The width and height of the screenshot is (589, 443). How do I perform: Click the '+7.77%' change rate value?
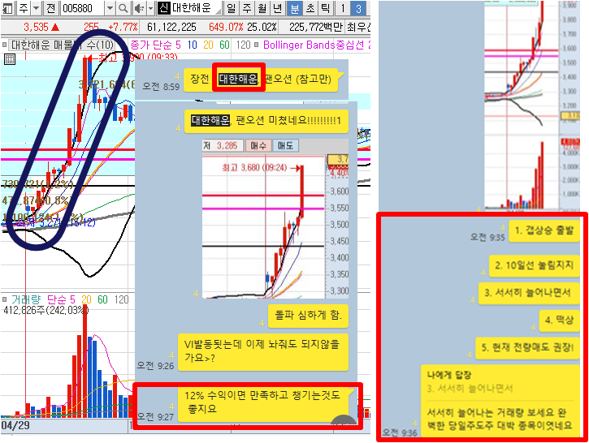pyautogui.click(x=123, y=27)
